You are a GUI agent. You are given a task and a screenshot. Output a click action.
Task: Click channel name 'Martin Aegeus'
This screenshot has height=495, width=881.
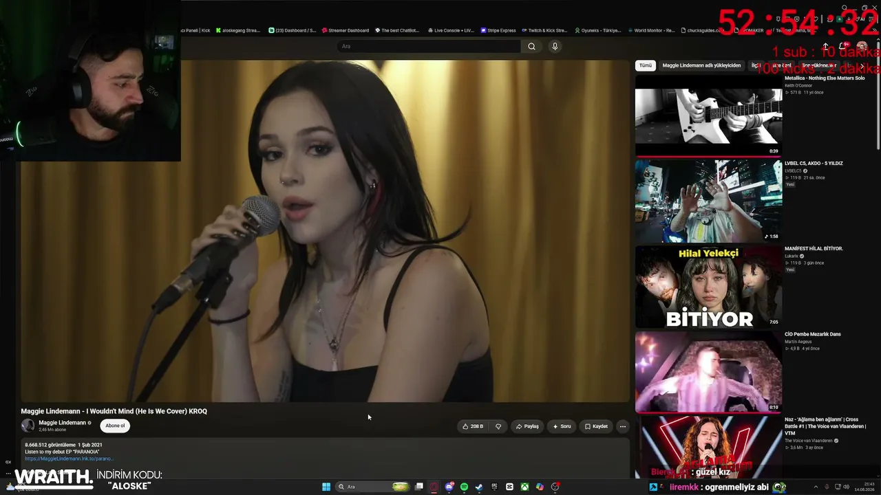(798, 342)
